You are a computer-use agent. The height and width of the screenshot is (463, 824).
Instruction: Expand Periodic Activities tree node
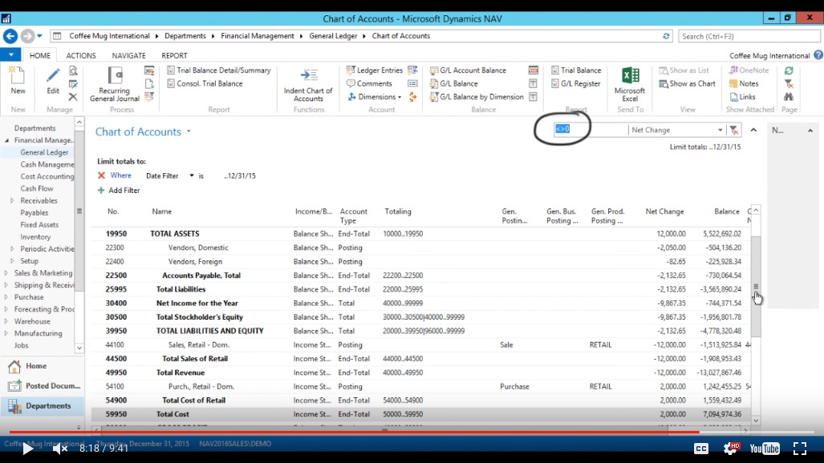(x=12, y=249)
